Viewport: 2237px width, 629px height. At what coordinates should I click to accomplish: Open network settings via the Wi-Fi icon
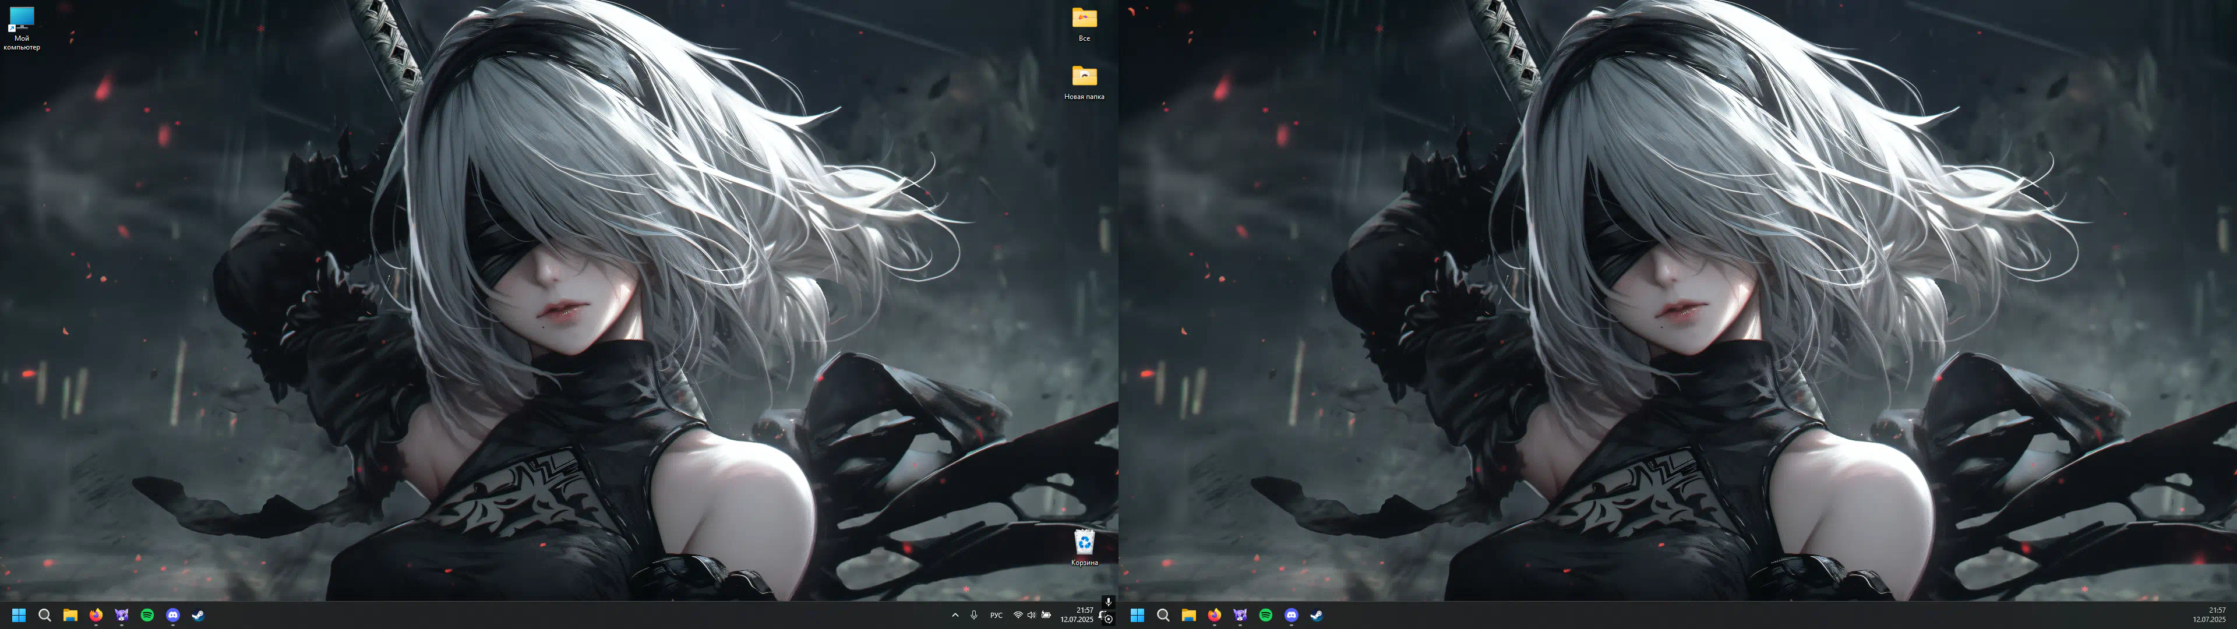[x=1018, y=615]
